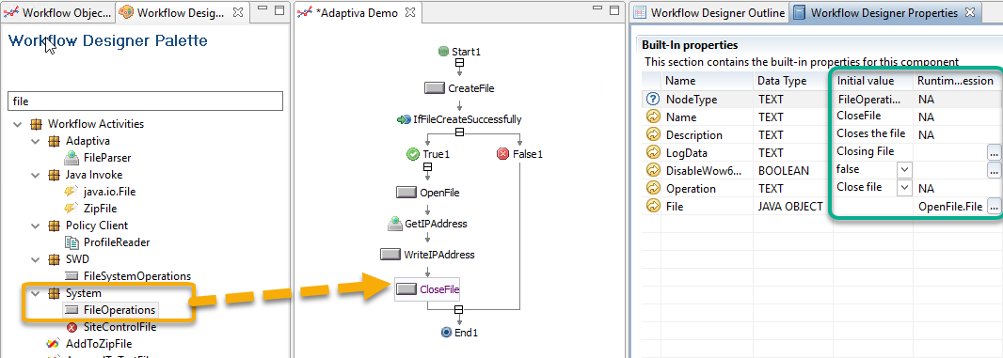Select the Start1 node icon

[443, 51]
